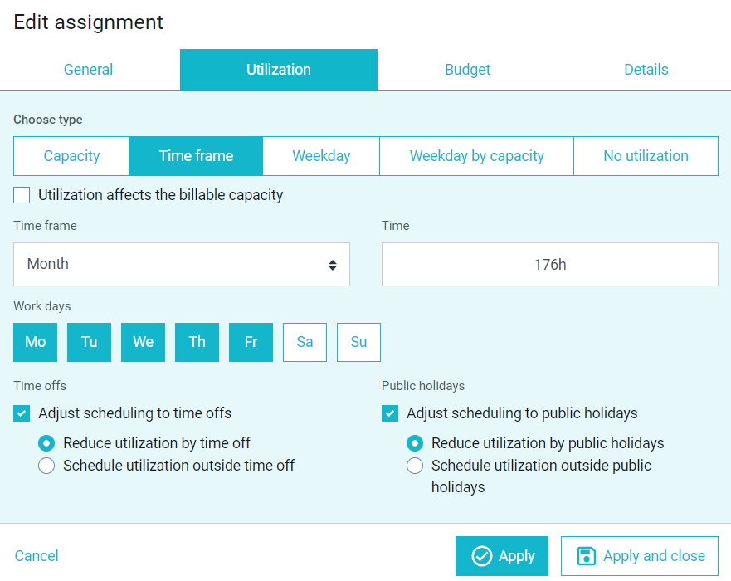This screenshot has height=581, width=731.
Task: Deselect the Mo work day
Action: pos(36,342)
